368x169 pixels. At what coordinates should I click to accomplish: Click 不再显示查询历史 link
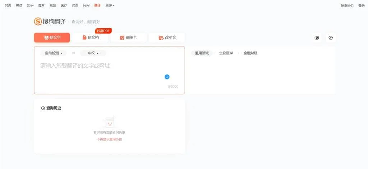(x=109, y=139)
